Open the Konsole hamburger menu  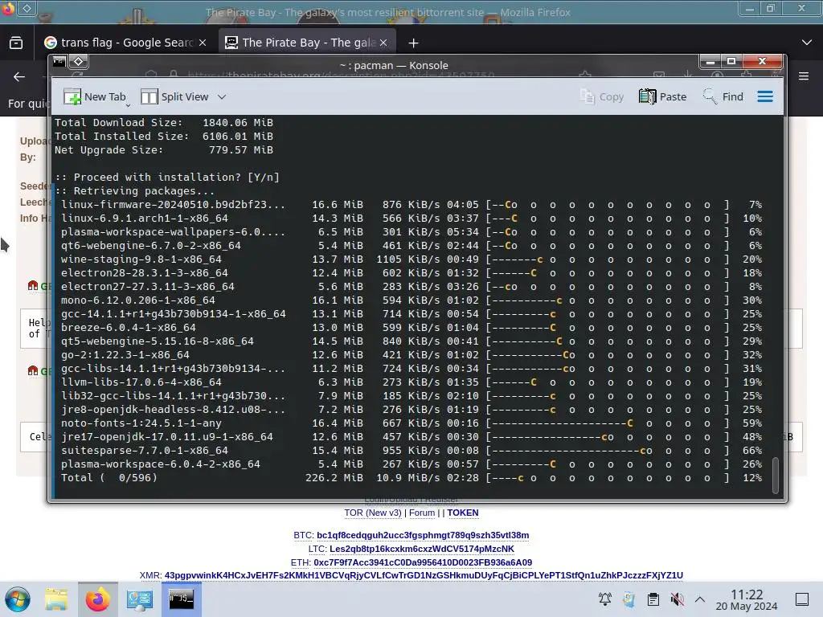[x=765, y=96]
